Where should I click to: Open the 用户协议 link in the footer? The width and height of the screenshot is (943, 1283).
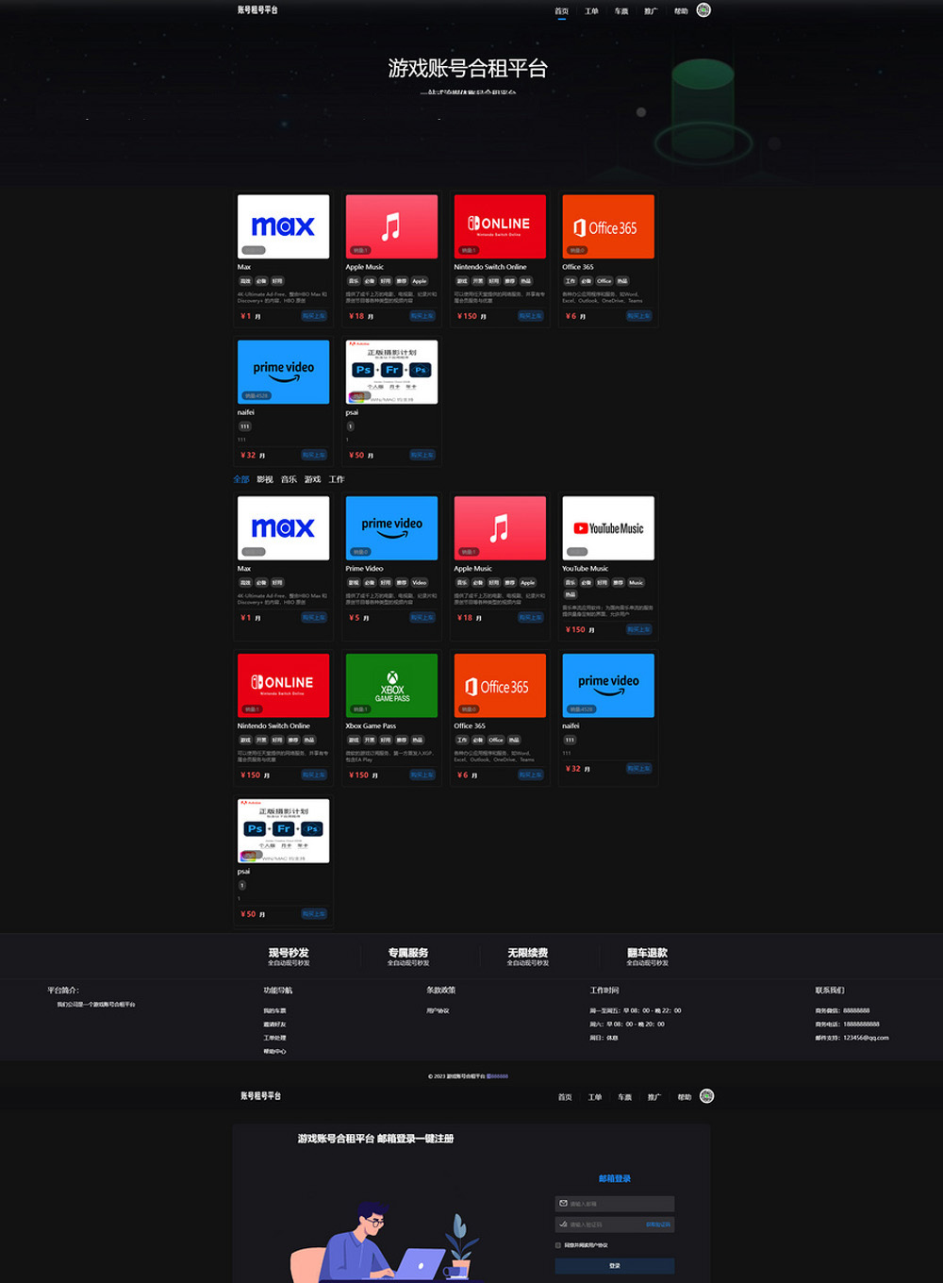[x=438, y=1010]
